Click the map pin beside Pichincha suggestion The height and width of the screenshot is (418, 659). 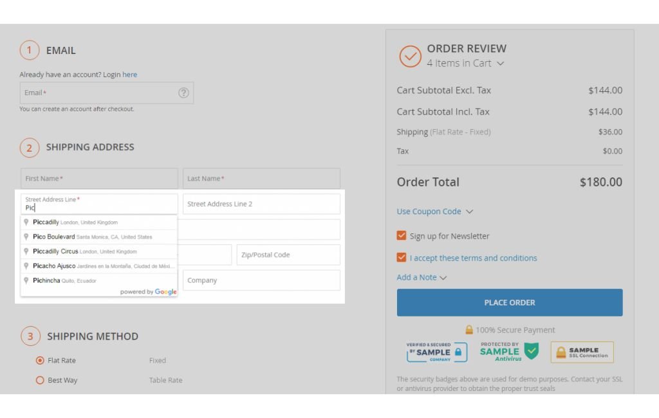click(x=26, y=280)
